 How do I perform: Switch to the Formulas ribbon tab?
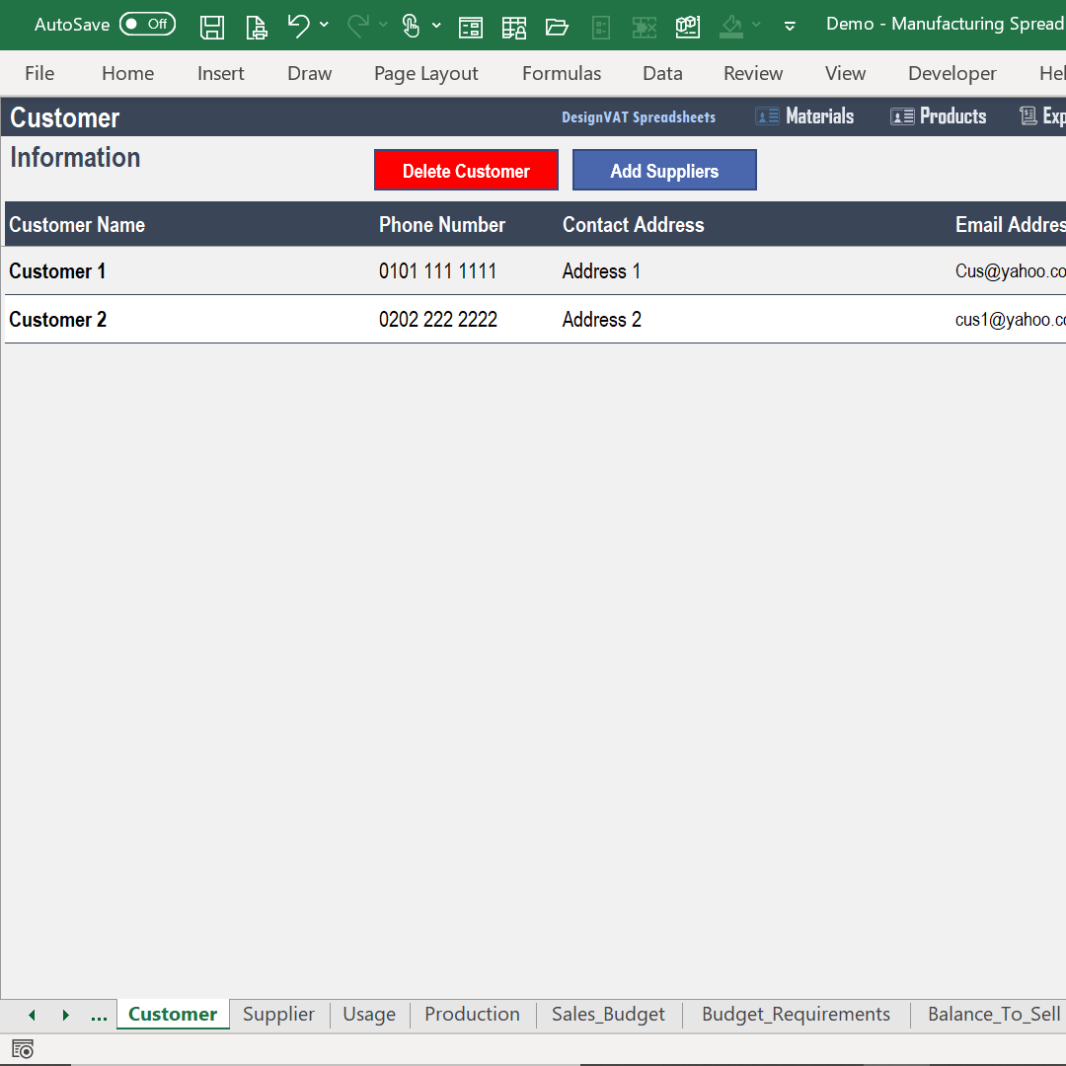point(561,73)
